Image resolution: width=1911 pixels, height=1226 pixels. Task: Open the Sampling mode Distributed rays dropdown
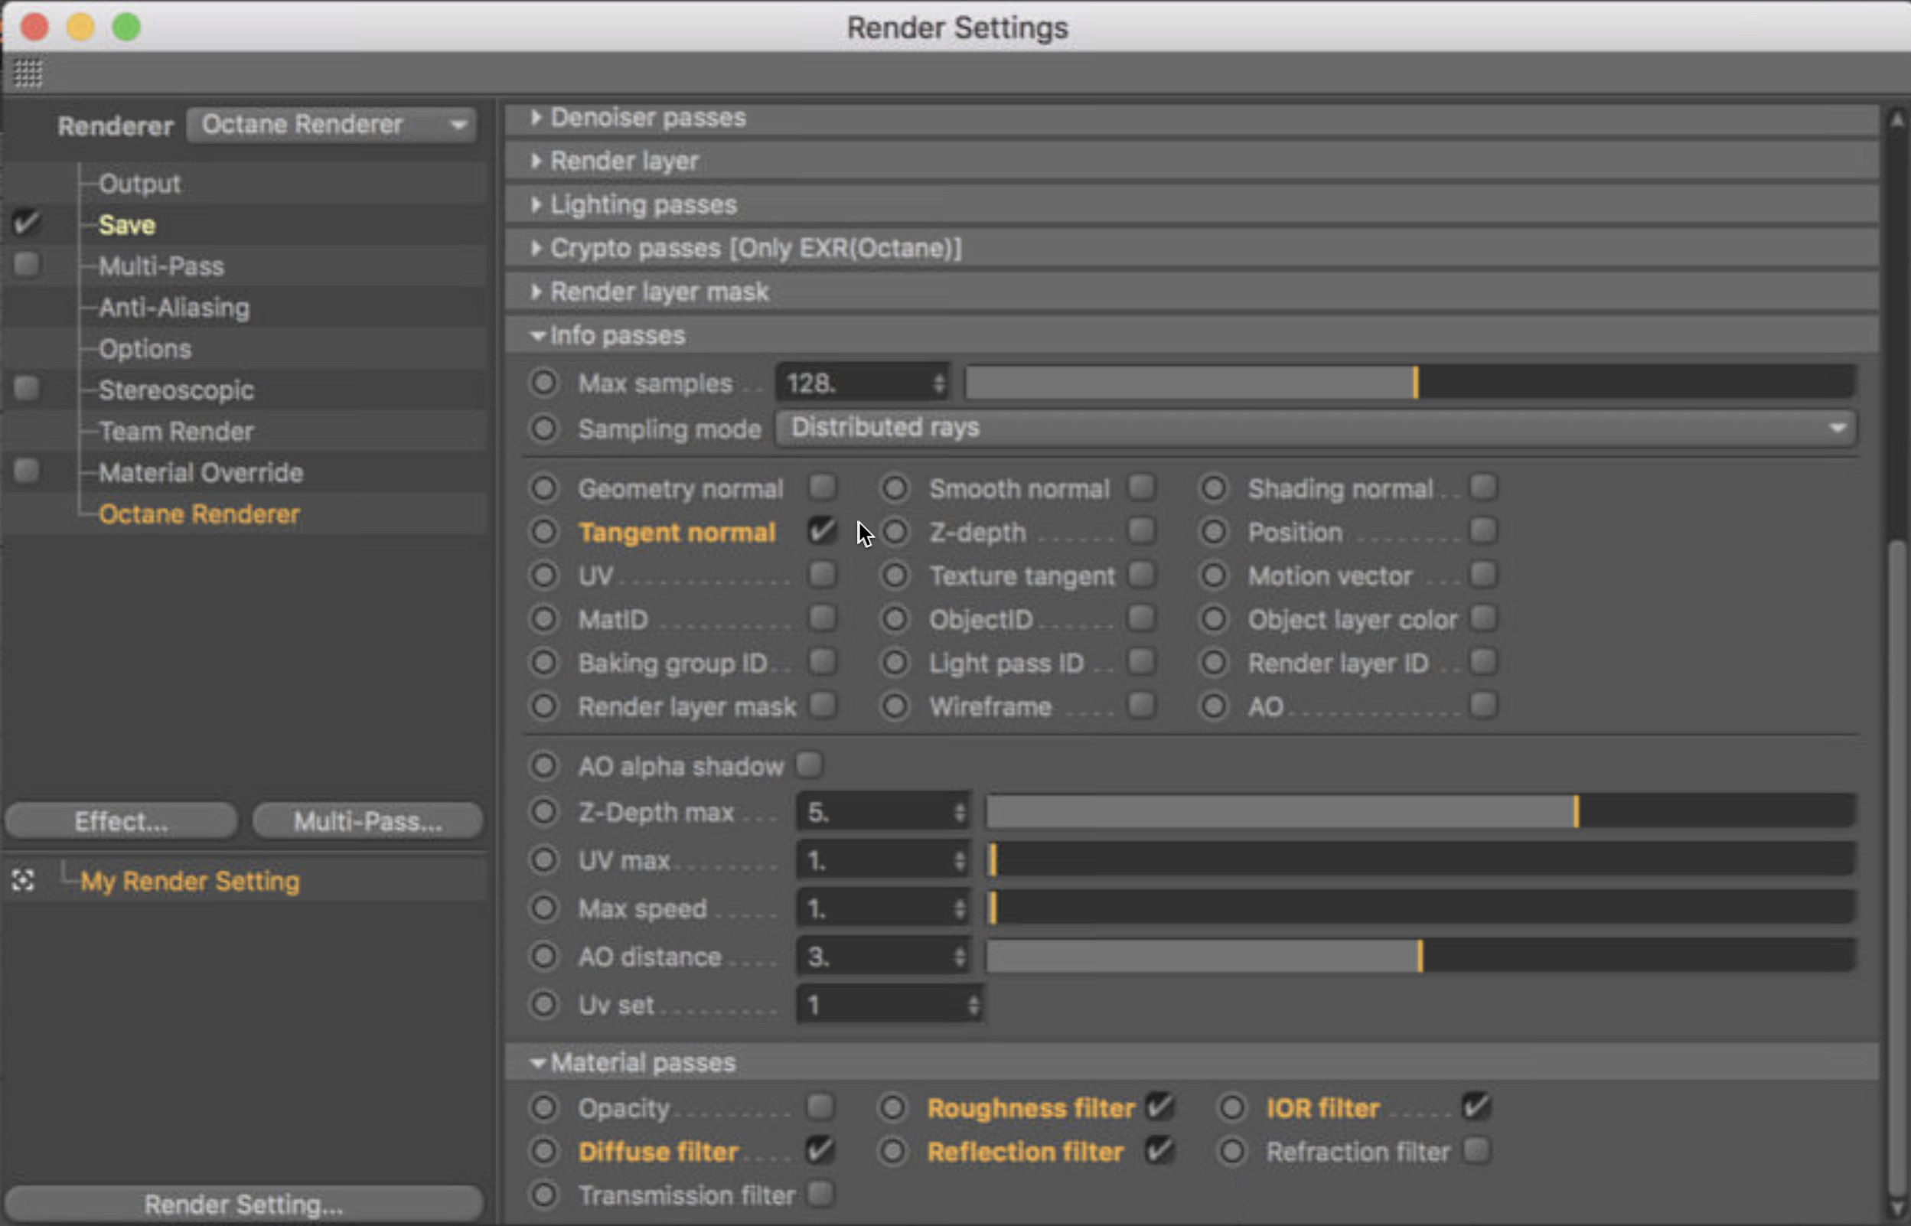[1315, 429]
